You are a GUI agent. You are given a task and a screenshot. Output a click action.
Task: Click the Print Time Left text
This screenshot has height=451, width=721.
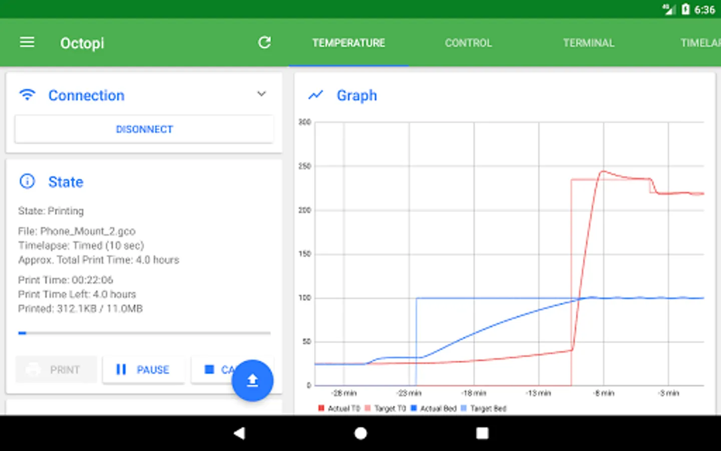[77, 294]
